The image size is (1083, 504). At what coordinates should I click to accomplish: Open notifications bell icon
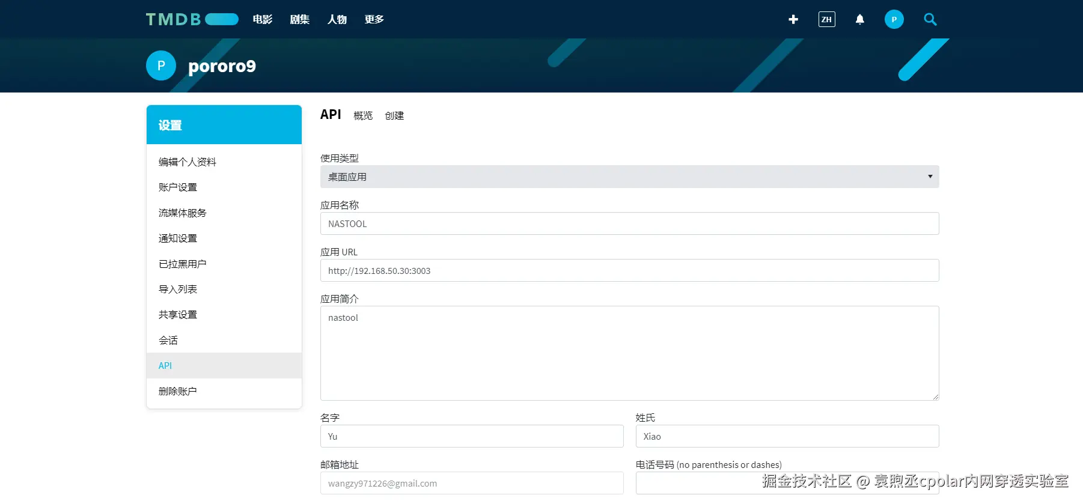(860, 19)
